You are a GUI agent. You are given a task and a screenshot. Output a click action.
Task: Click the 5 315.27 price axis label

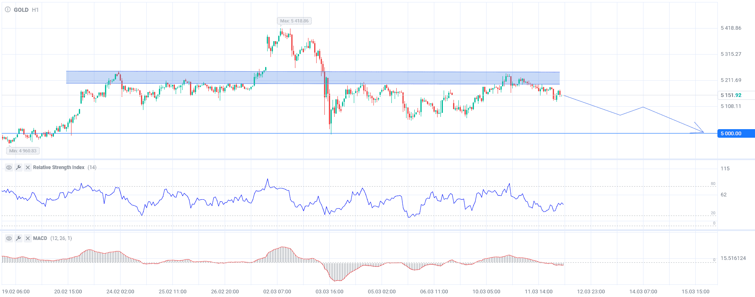tap(731, 54)
